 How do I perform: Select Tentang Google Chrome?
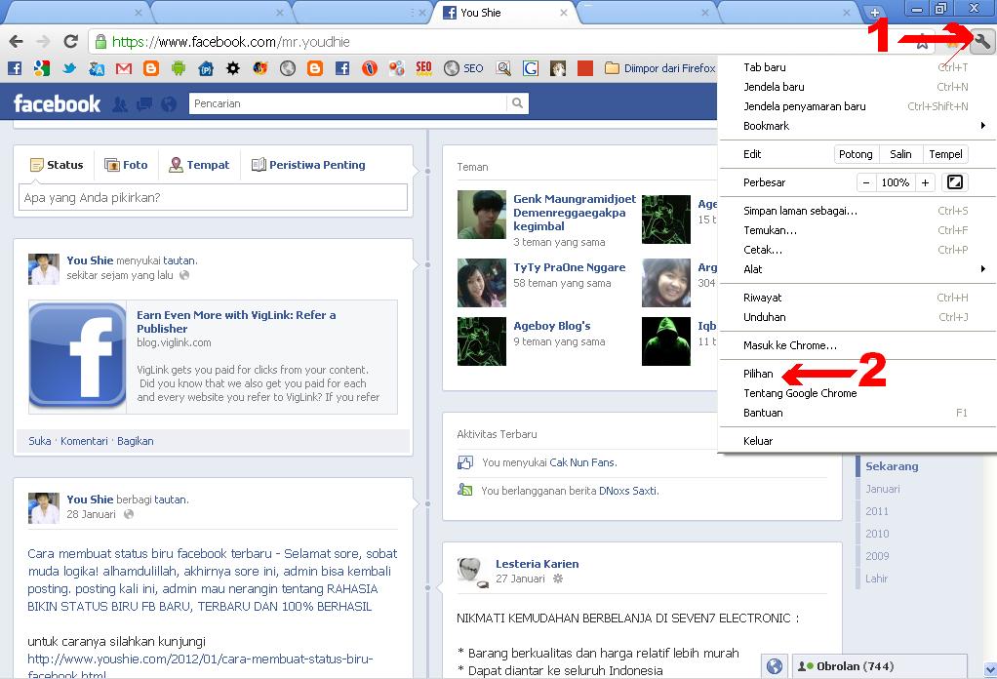(x=857, y=393)
